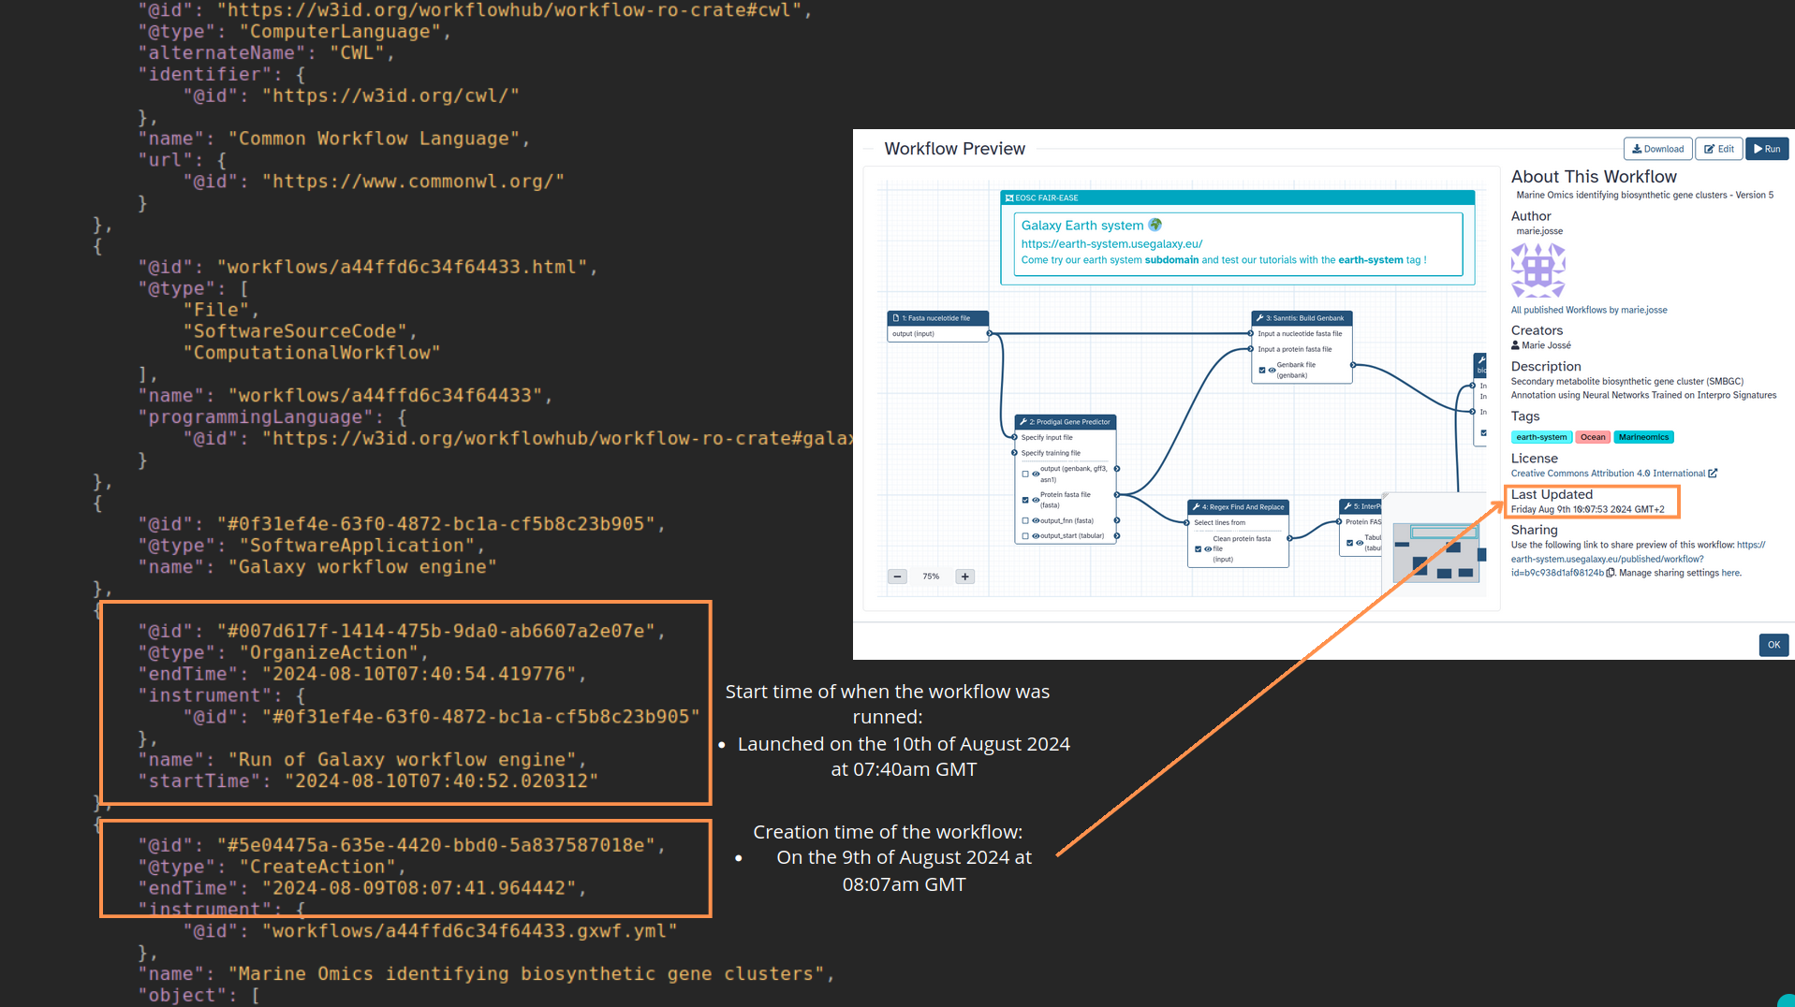Image resolution: width=1795 pixels, height=1007 pixels.
Task: Click Clean protein fasta output connector
Action: tap(1289, 538)
